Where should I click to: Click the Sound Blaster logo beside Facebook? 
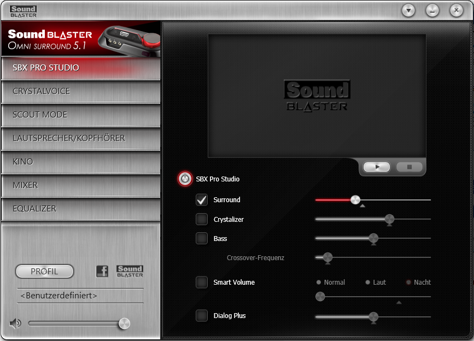pyautogui.click(x=130, y=271)
